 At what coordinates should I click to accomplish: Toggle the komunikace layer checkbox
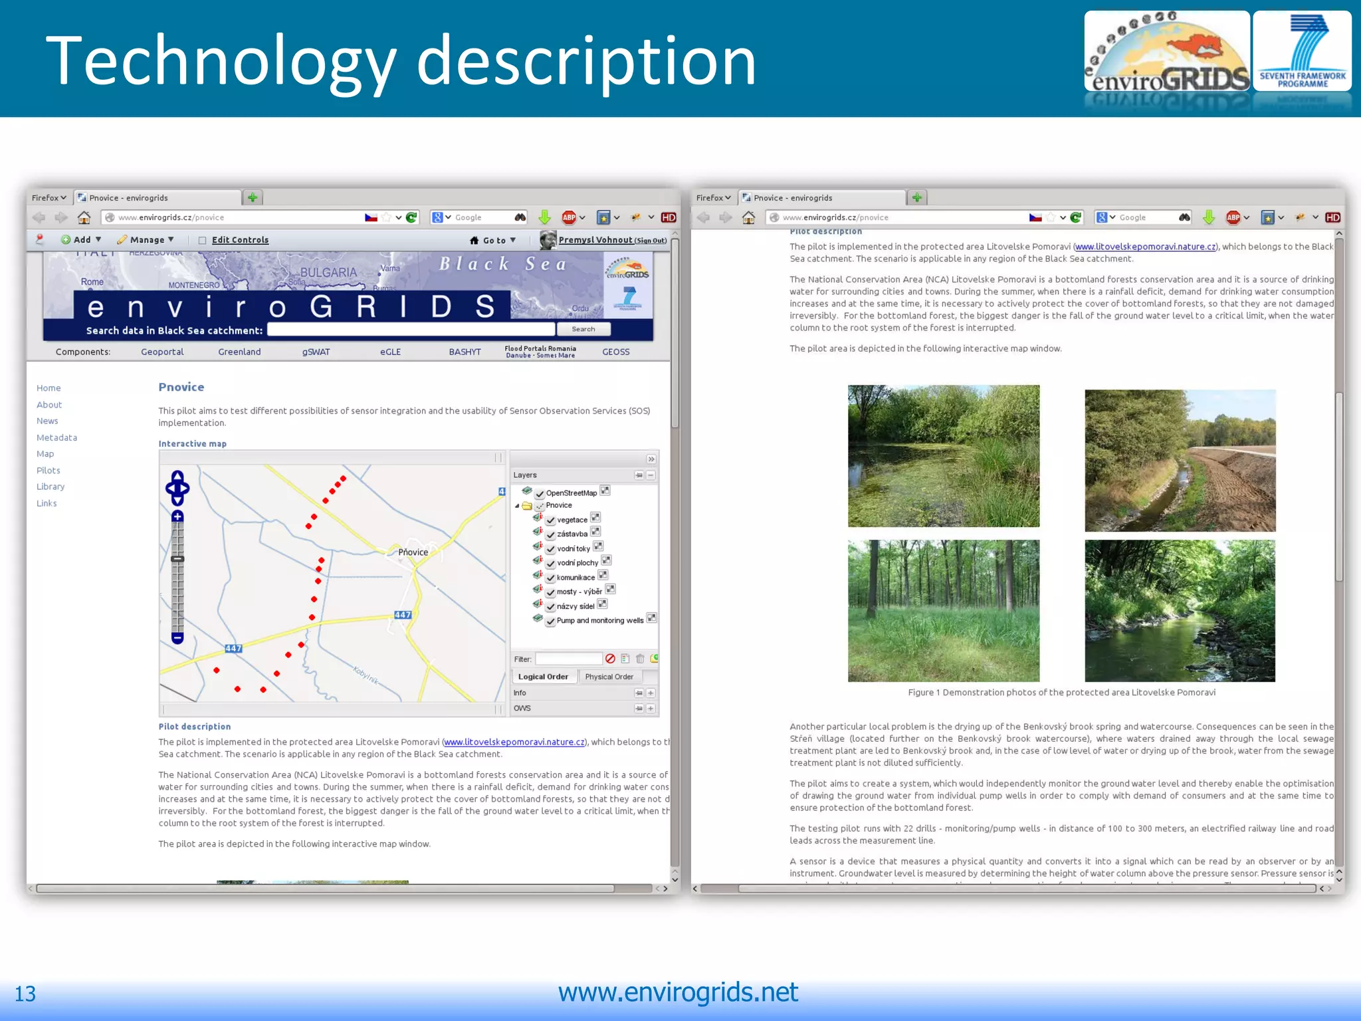[x=551, y=578]
